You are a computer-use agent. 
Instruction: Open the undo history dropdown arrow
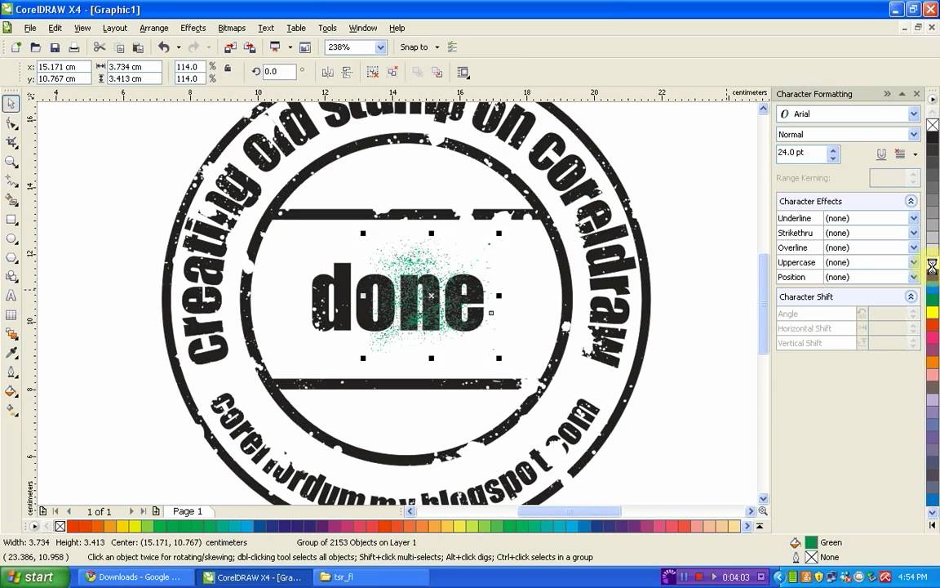178,47
